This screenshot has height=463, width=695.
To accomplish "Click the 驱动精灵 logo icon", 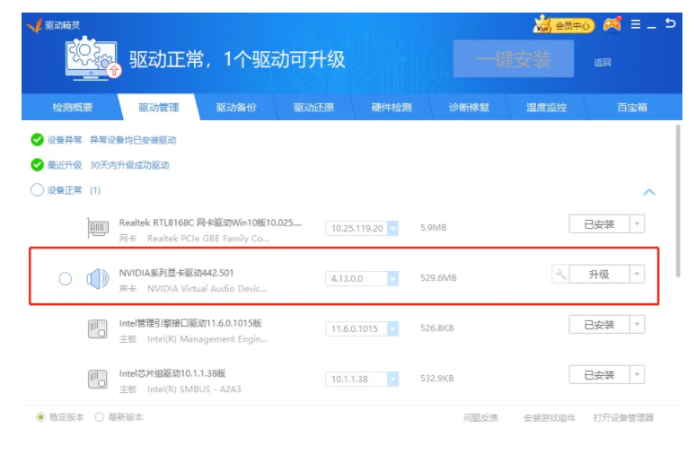I will (x=34, y=25).
